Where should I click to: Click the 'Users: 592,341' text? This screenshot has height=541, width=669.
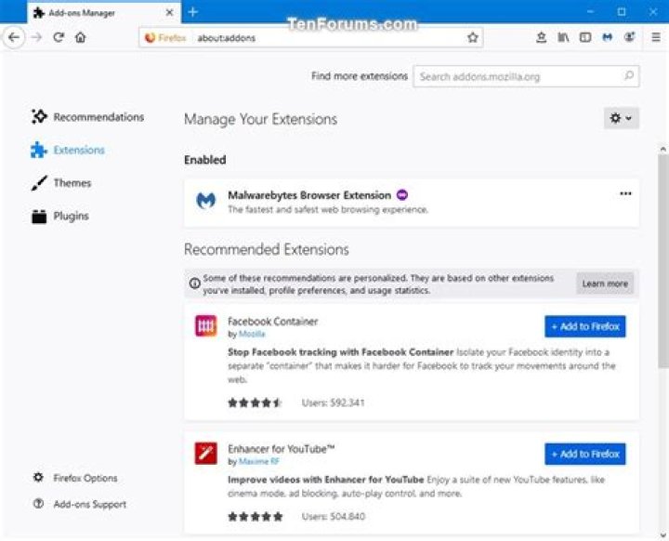pyautogui.click(x=334, y=402)
